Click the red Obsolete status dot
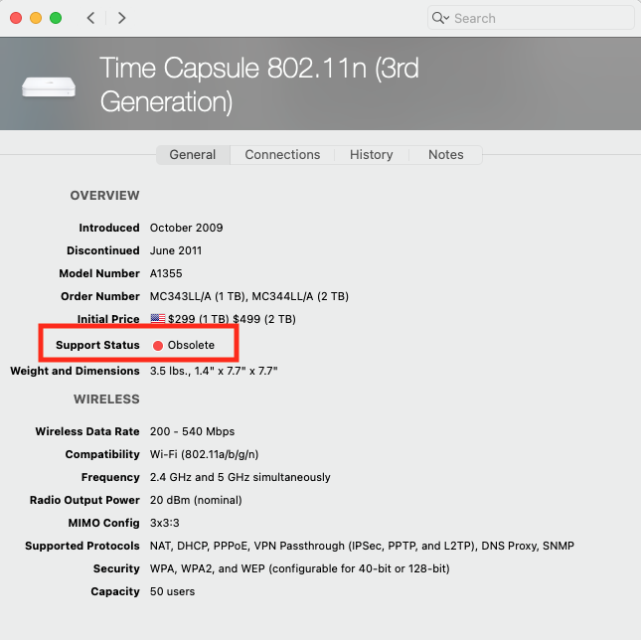Viewport: 641px width, 640px height. click(x=158, y=345)
